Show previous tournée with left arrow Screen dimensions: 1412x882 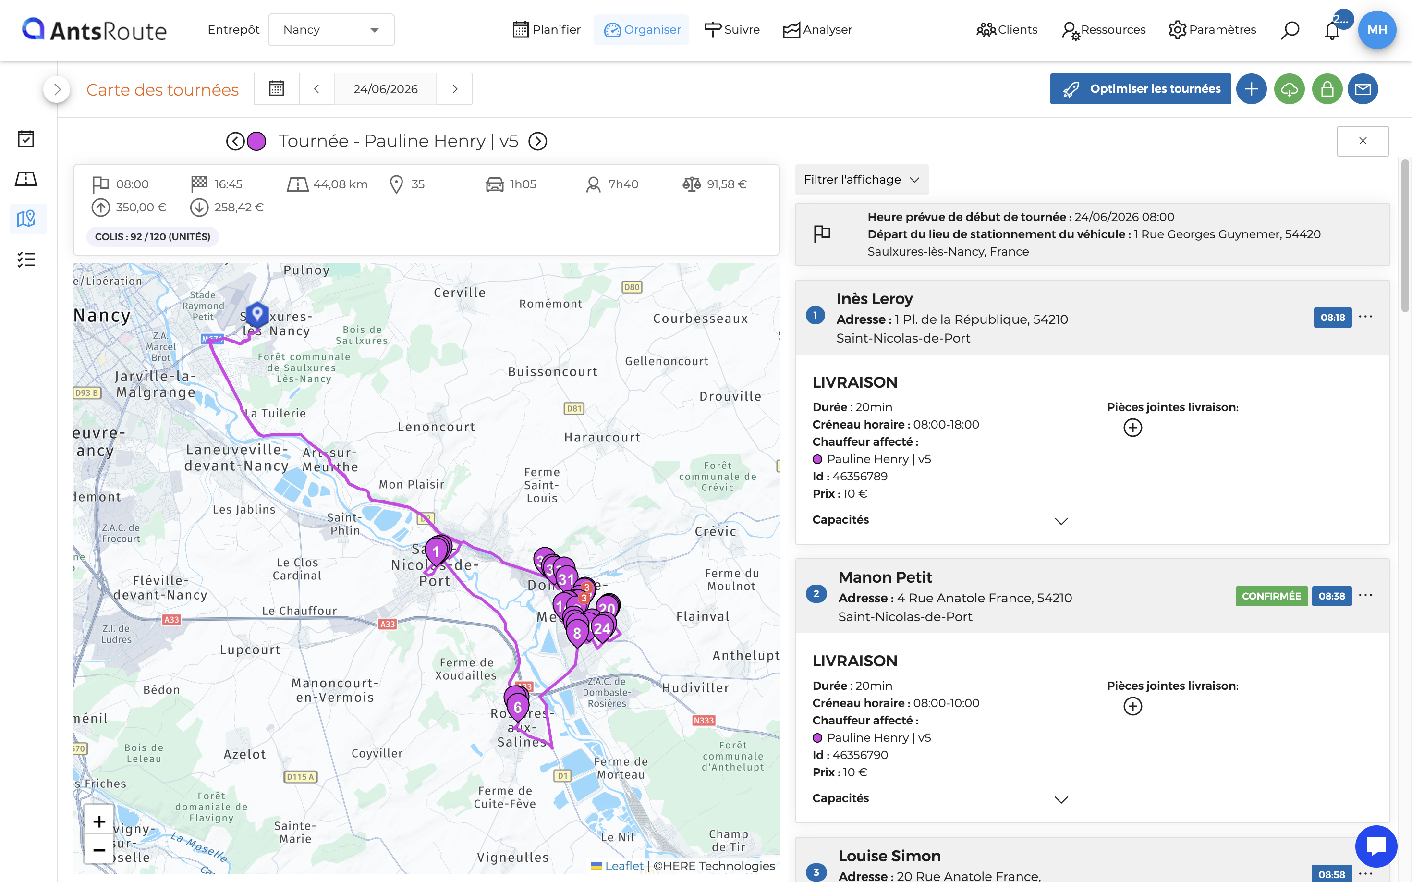235,141
